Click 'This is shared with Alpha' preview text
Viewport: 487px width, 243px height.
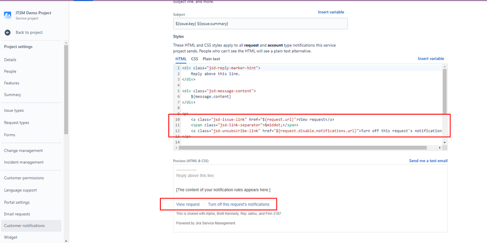(x=229, y=214)
